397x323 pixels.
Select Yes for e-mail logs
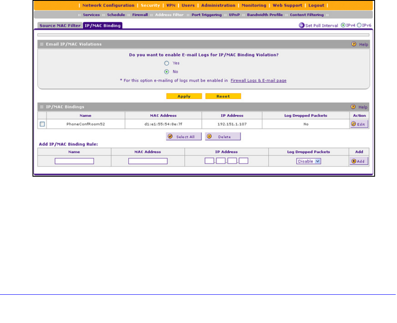click(166, 63)
